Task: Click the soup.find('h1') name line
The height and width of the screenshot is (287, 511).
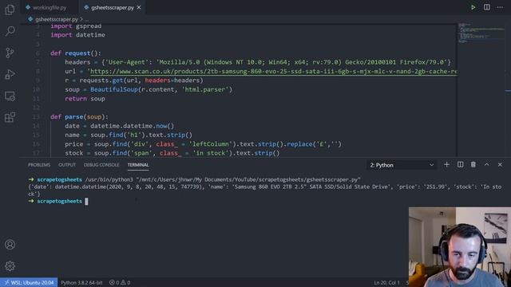Action: point(129,135)
